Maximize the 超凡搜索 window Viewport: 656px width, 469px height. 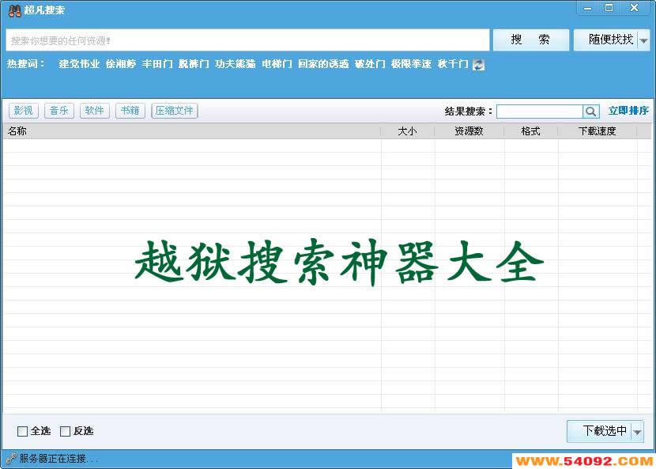tap(609, 9)
